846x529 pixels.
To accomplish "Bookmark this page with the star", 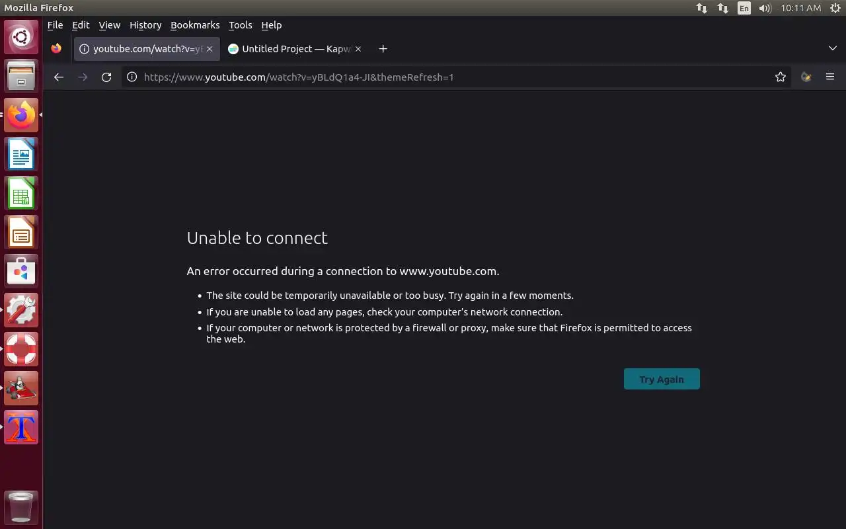I will pyautogui.click(x=781, y=77).
